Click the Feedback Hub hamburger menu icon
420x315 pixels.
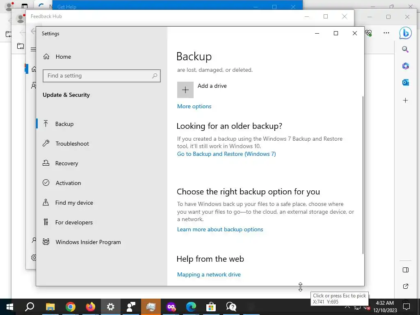coord(33,49)
